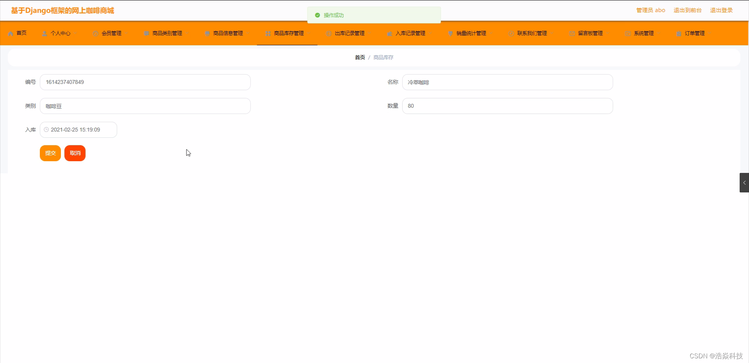This screenshot has height=363, width=749.
Task: Click the green checkmark in 操作成功 toast
Action: 317,15
